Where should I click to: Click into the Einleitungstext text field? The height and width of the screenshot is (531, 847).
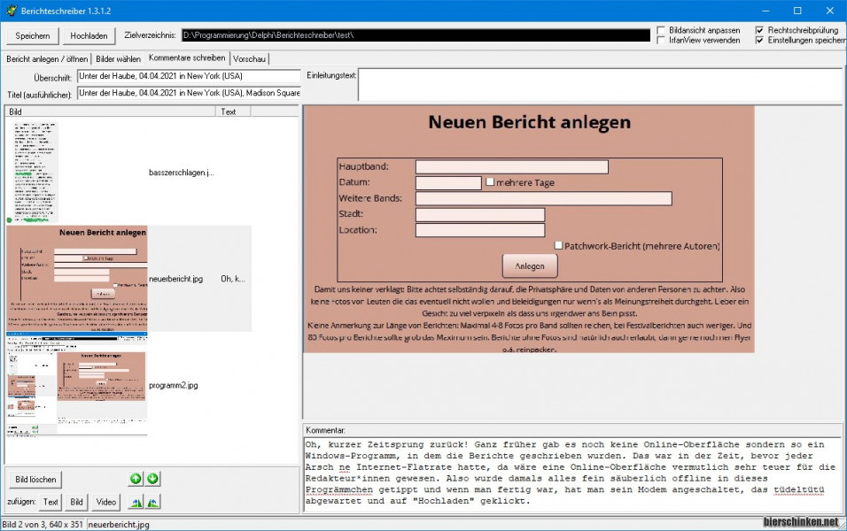(x=599, y=86)
